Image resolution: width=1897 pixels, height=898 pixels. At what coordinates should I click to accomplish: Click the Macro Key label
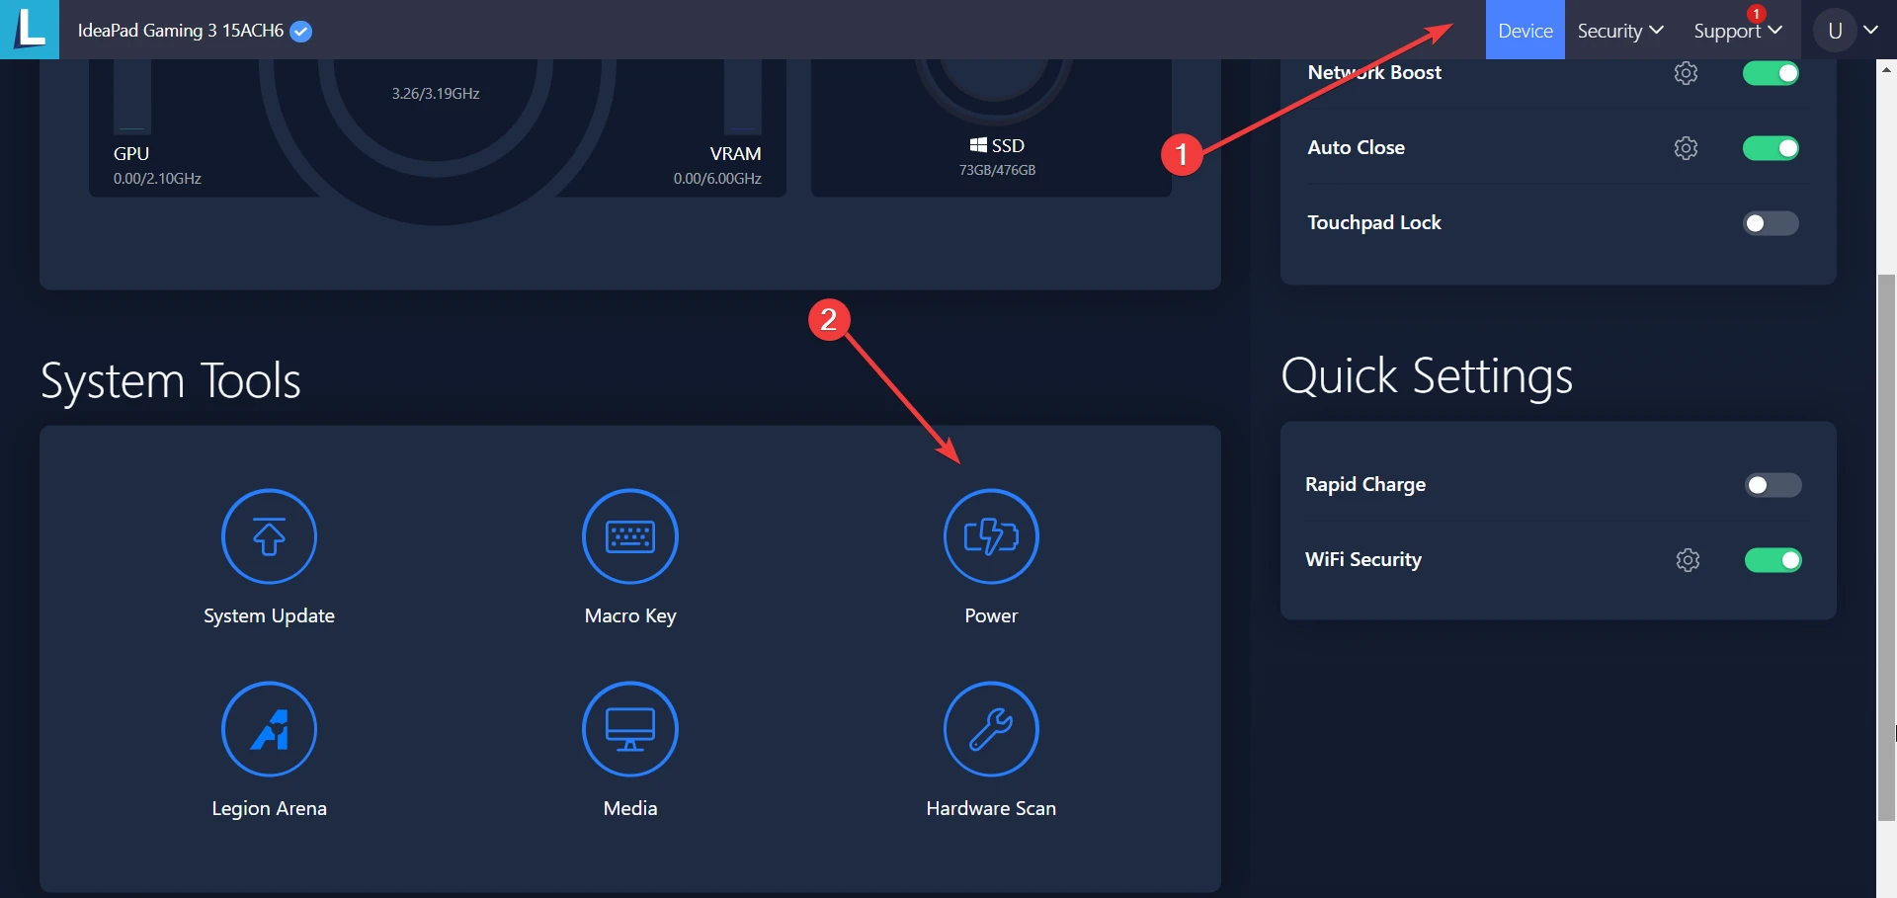pos(630,615)
